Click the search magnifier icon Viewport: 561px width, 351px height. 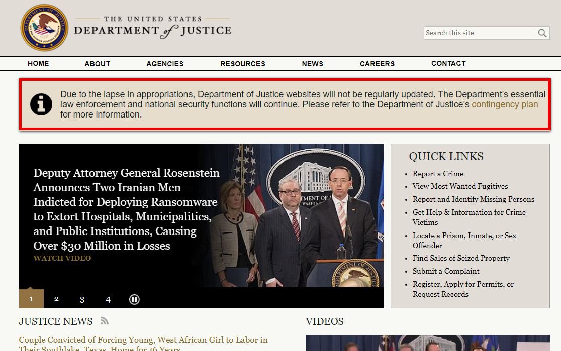pos(542,33)
